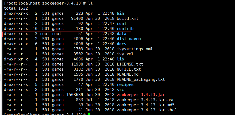Select the 22:47 time in conf row
This screenshot has height=115, width=235.
(x=108, y=24)
